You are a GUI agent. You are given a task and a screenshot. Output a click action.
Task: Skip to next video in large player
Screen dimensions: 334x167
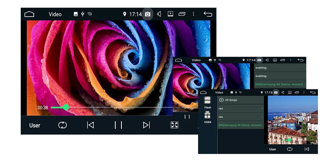click(x=146, y=125)
